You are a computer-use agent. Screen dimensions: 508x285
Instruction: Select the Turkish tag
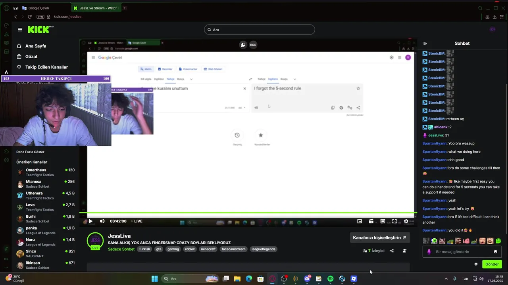[144, 249]
